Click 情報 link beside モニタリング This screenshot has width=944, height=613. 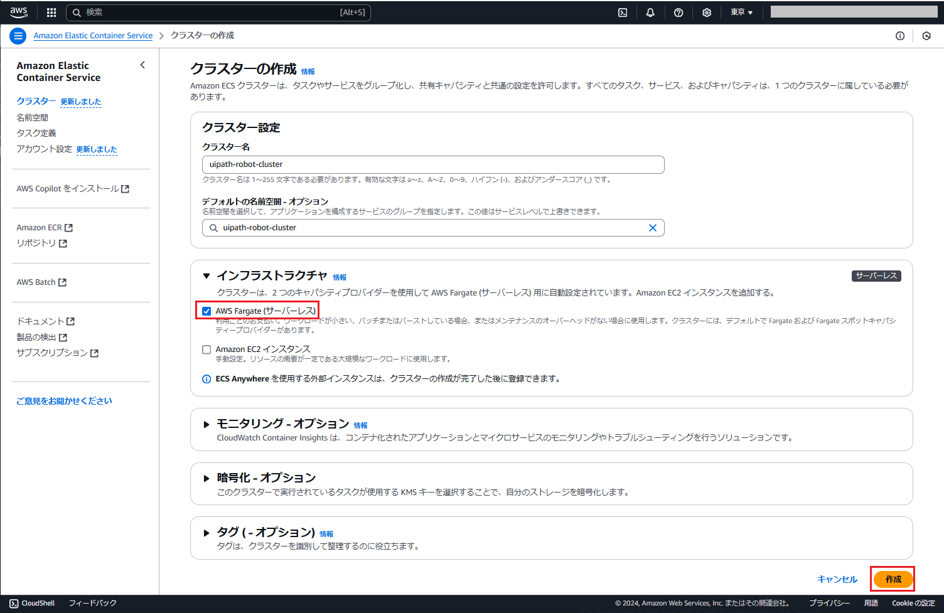point(361,425)
